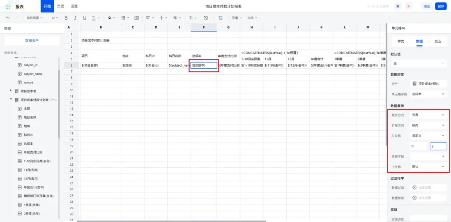The image size is (451, 222).
Task: Open the 左父格 dropdown
Action: pyautogui.click(x=428, y=135)
